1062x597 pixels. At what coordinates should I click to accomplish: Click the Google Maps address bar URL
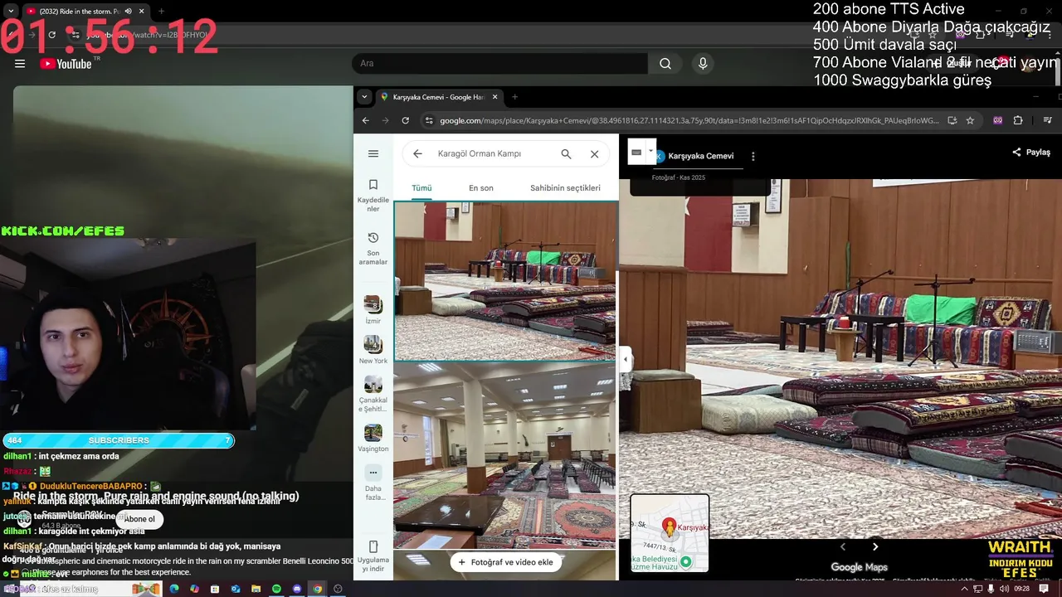click(689, 120)
